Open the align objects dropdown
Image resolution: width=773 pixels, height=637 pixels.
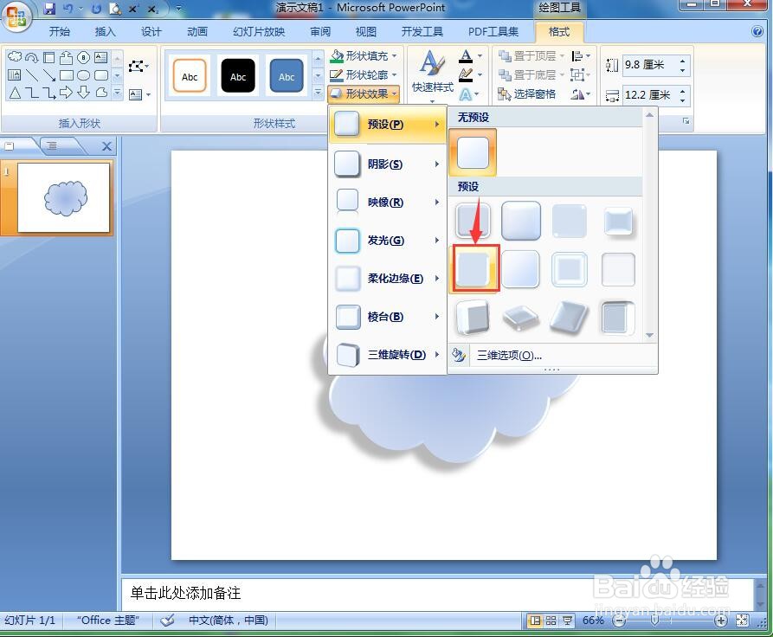click(581, 55)
